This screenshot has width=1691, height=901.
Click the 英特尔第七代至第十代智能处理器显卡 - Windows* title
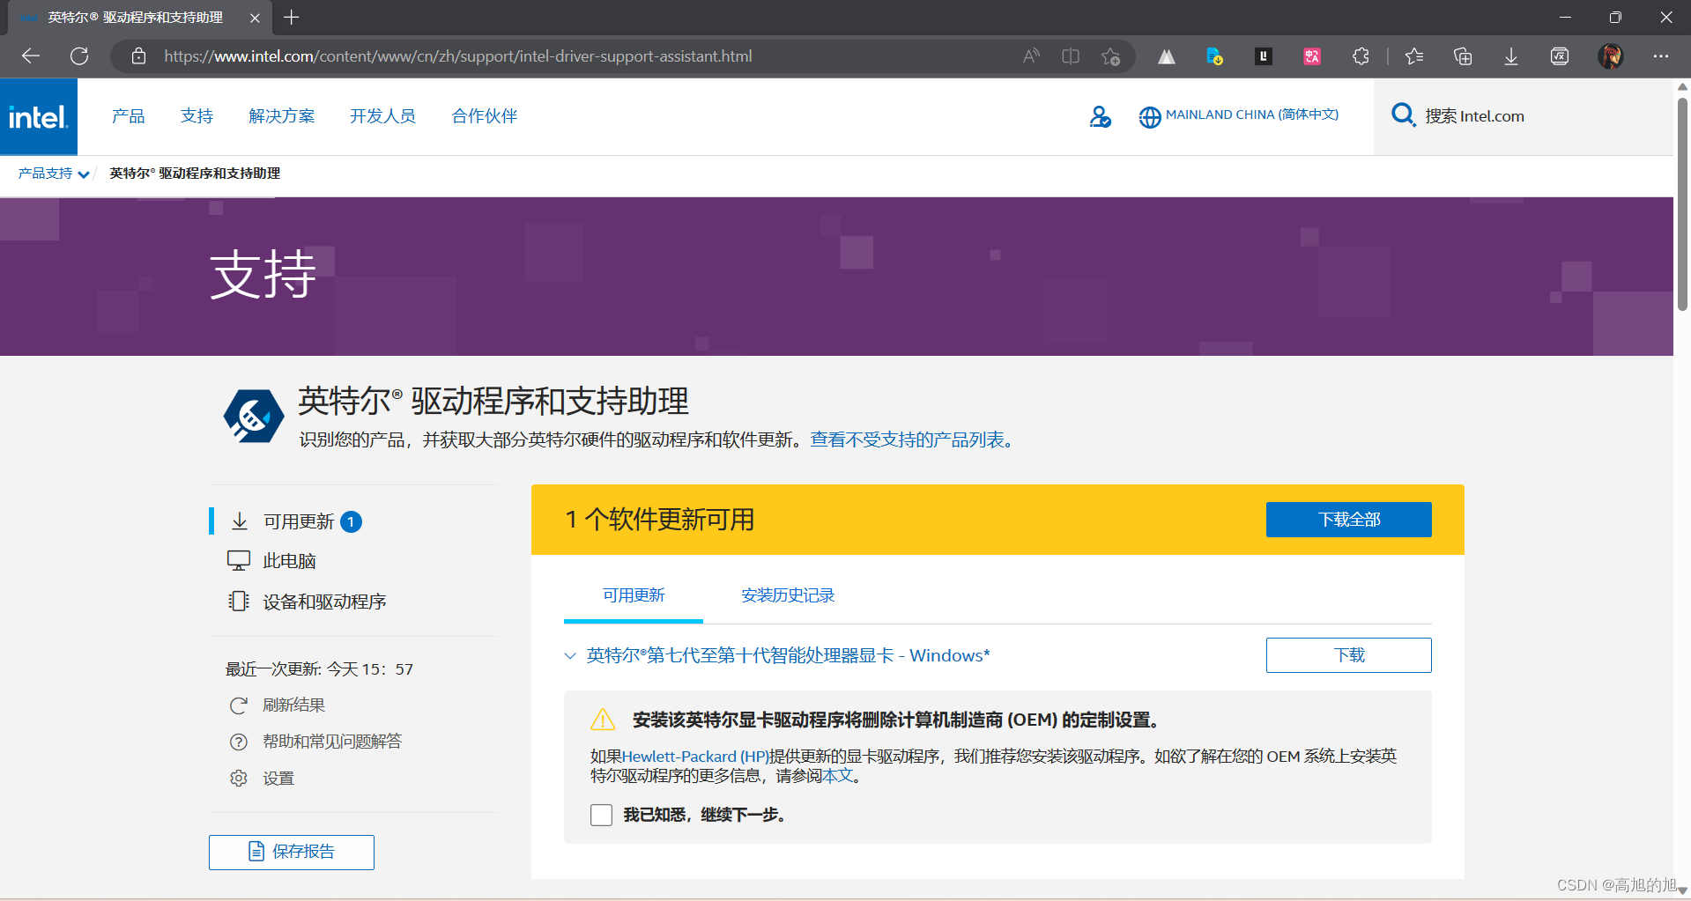tap(789, 656)
